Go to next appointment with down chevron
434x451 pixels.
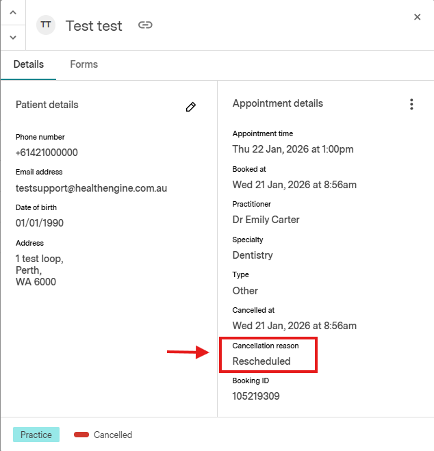tap(12, 37)
